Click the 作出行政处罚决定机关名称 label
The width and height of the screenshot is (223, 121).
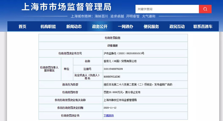coord(71,100)
